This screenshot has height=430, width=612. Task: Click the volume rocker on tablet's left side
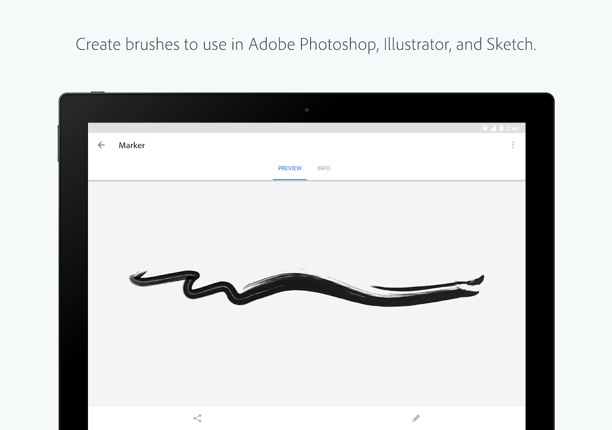(x=58, y=143)
